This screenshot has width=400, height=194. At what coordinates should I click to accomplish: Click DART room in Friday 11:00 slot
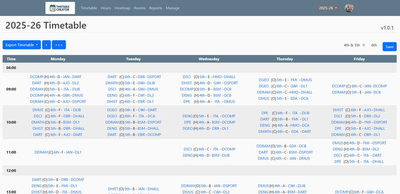click(377, 155)
